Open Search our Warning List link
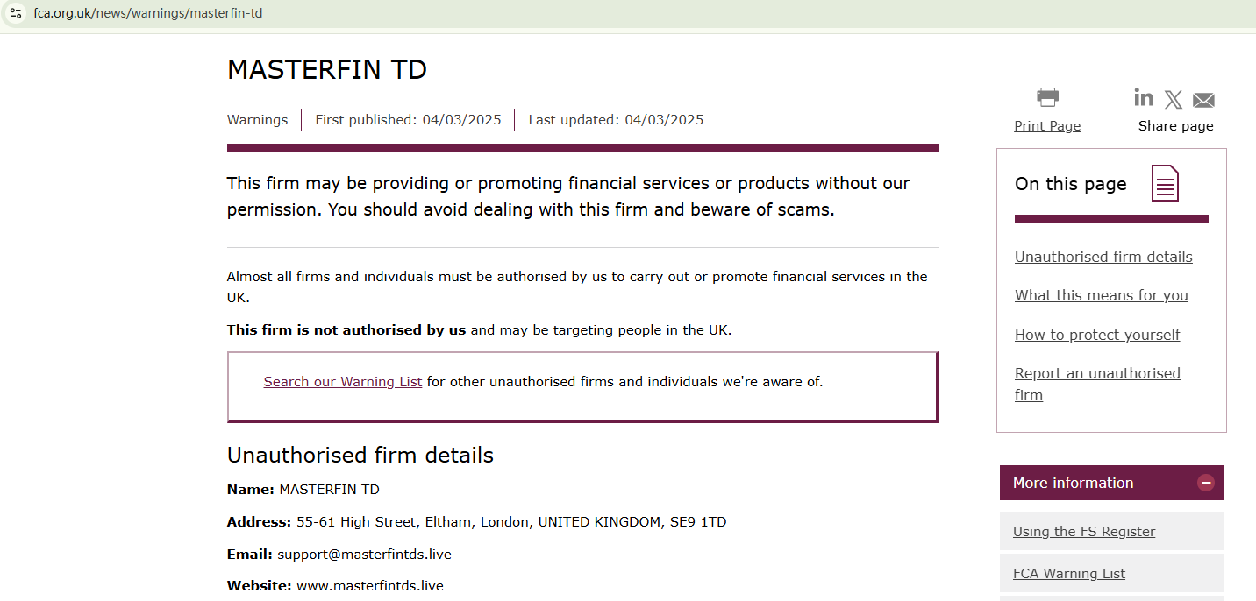This screenshot has height=601, width=1256. click(x=343, y=382)
